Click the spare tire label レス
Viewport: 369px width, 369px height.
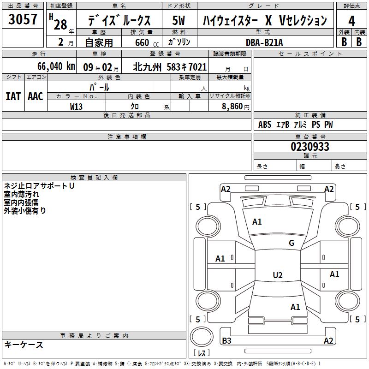point(202,353)
